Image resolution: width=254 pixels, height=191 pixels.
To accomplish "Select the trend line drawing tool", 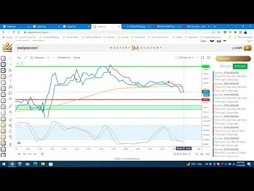I will click(x=11, y=64).
